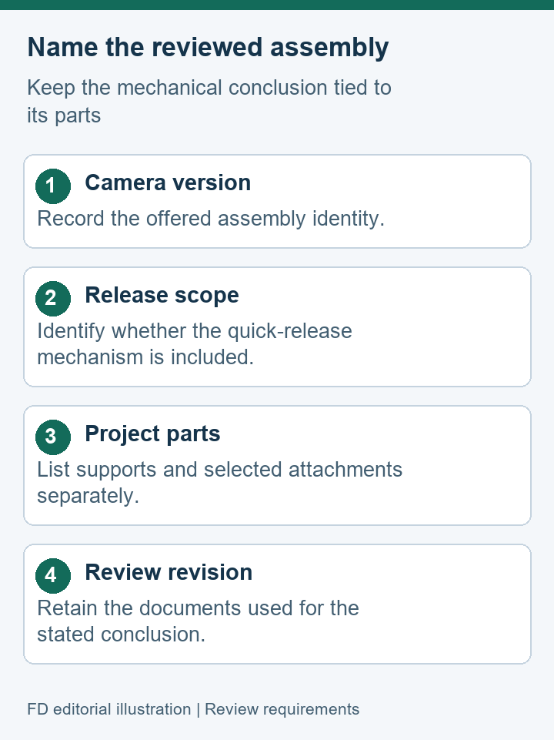The image size is (554, 740).
Task: Select the 'Release scope' title
Action: click(x=162, y=296)
